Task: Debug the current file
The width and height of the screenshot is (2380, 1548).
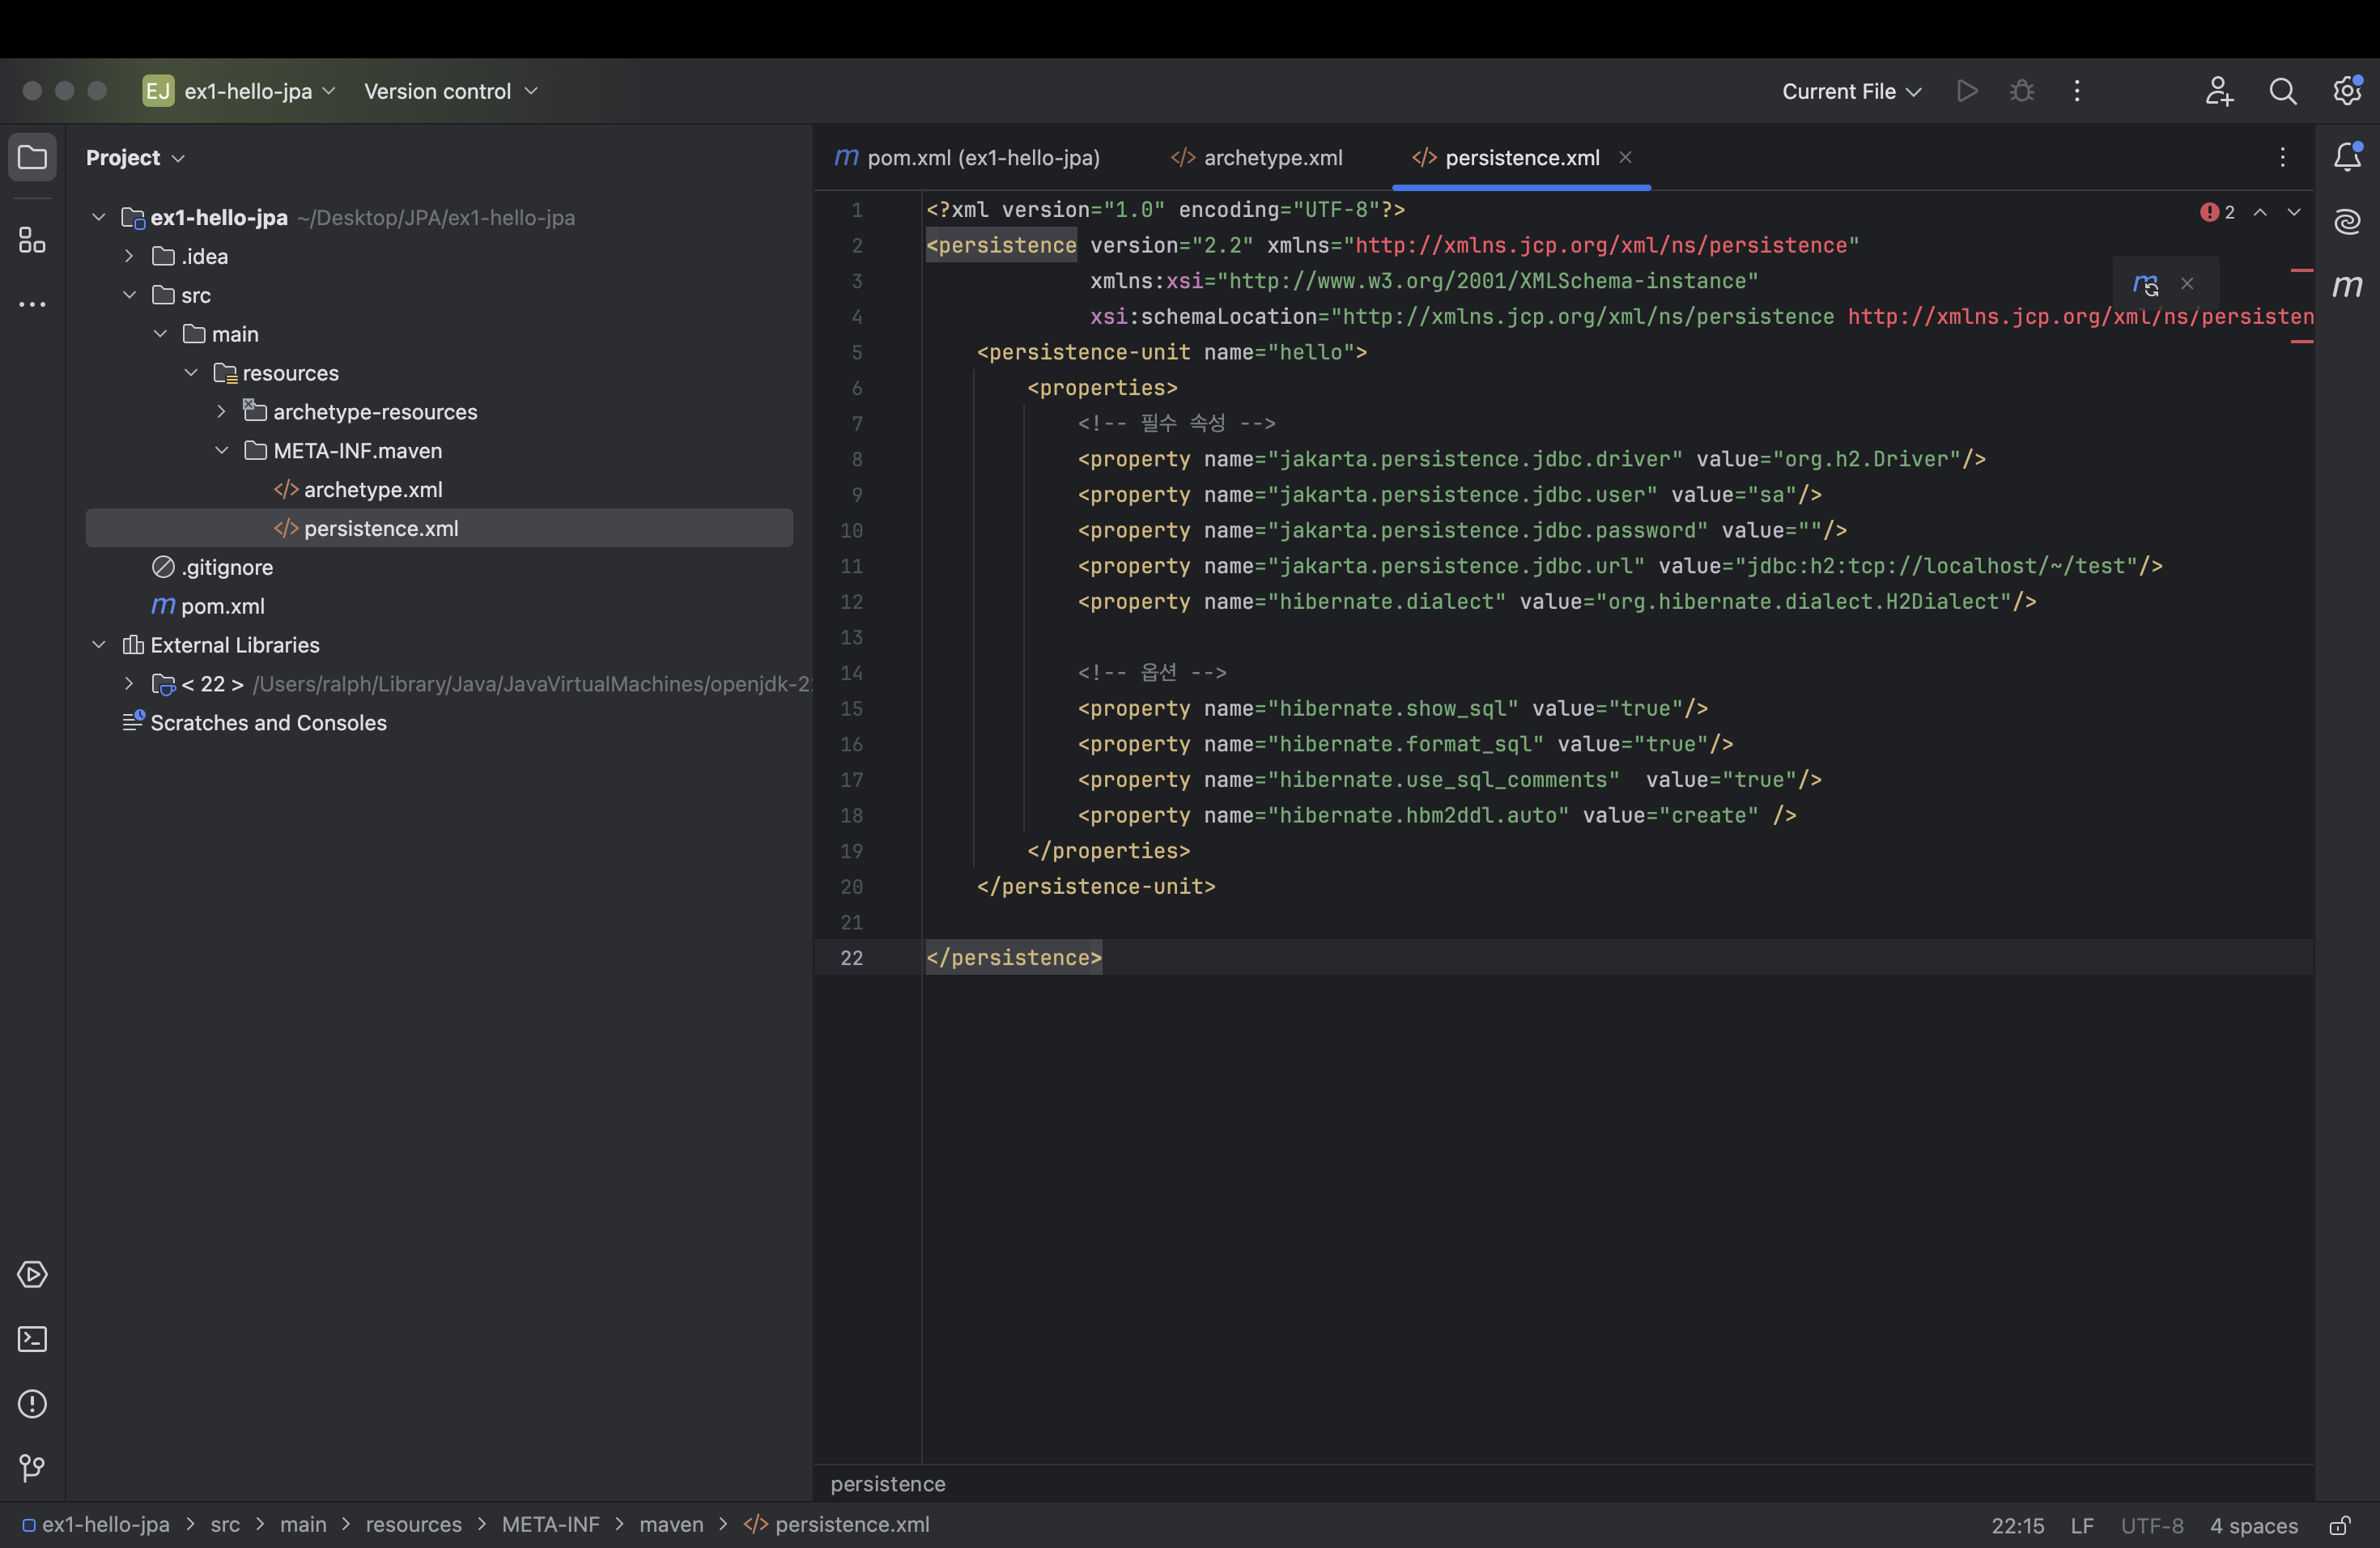Action: (x=2022, y=91)
